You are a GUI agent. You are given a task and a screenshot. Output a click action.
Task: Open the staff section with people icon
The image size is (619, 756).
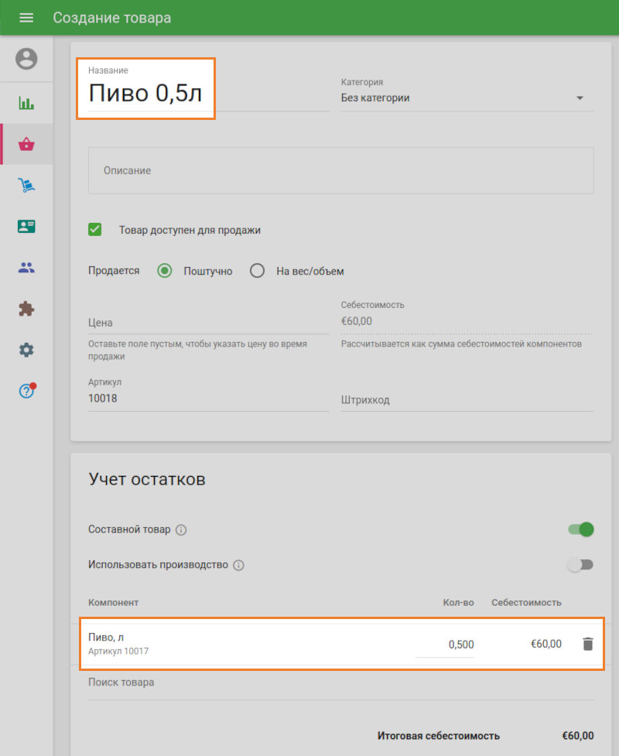[26, 267]
